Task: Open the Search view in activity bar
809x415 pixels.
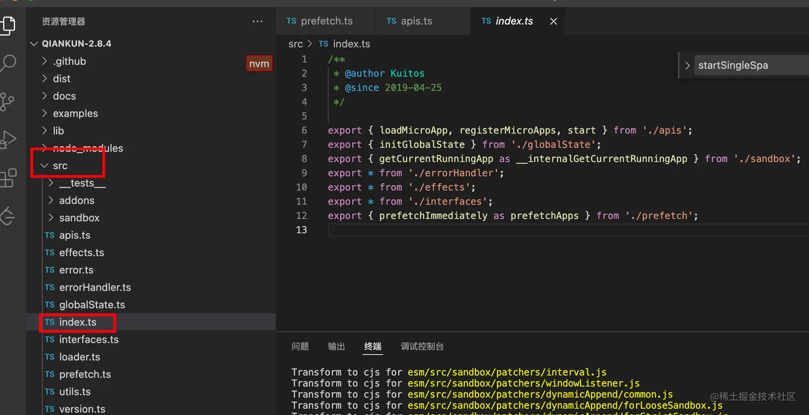Action: pos(7,63)
